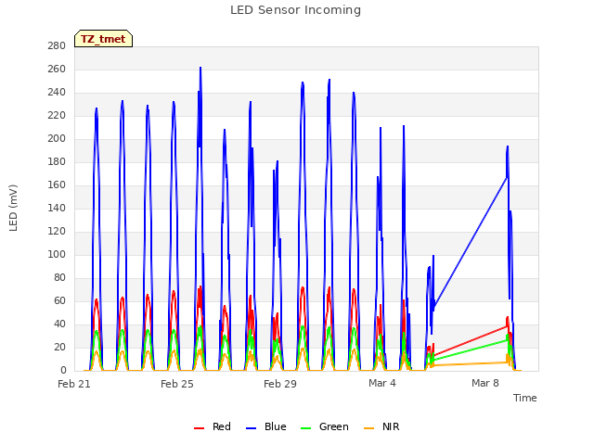Click the TZ_tmet annotation label
594x445 pixels.
click(103, 39)
